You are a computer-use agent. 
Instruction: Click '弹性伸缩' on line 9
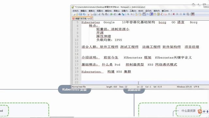click(x=104, y=36)
